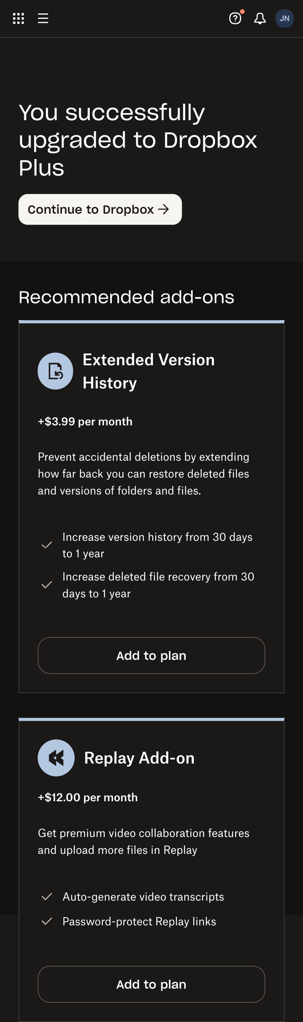Check the increase version history item
The width and height of the screenshot is (303, 1022).
[x=46, y=545]
